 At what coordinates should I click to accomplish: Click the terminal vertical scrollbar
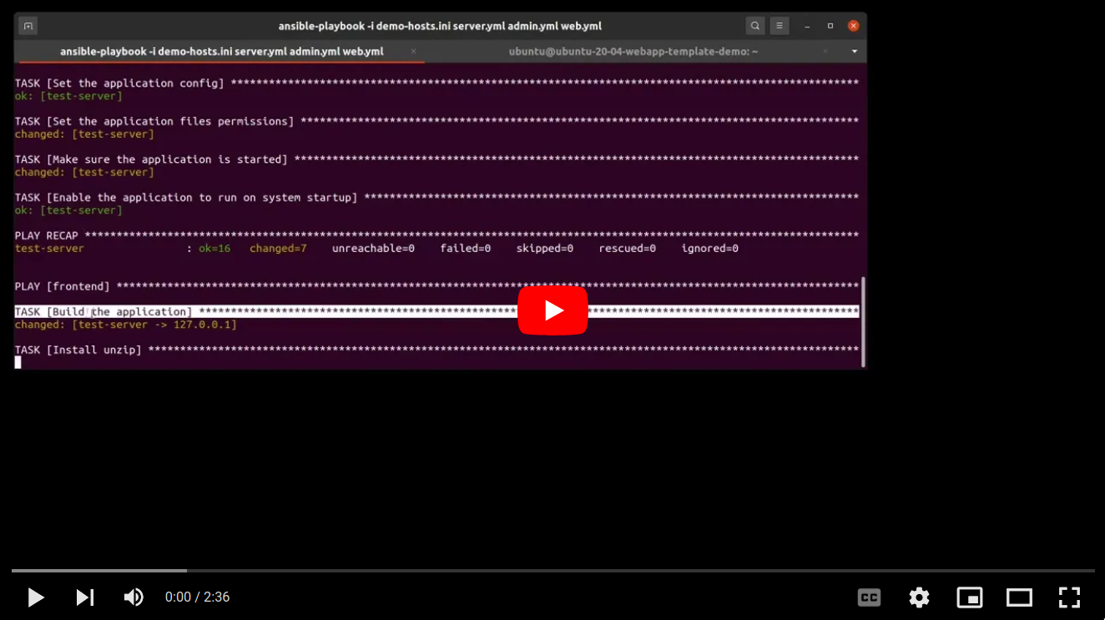[863, 321]
